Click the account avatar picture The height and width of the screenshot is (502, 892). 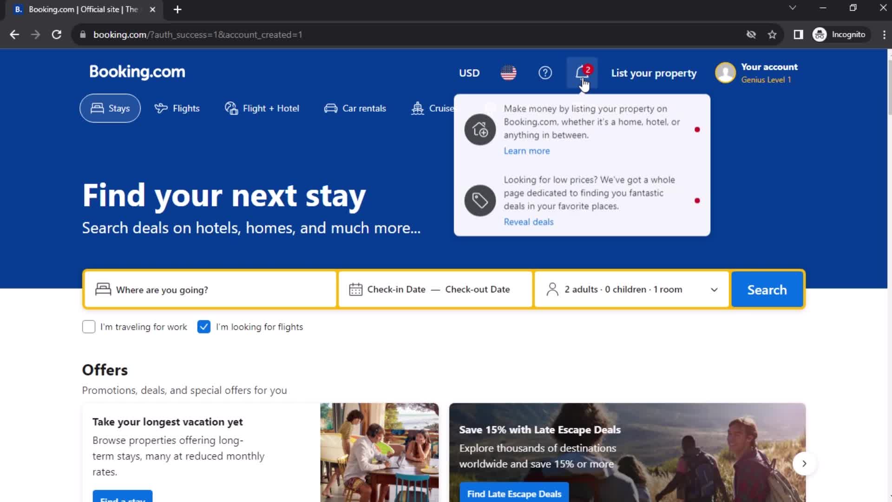coord(725,73)
